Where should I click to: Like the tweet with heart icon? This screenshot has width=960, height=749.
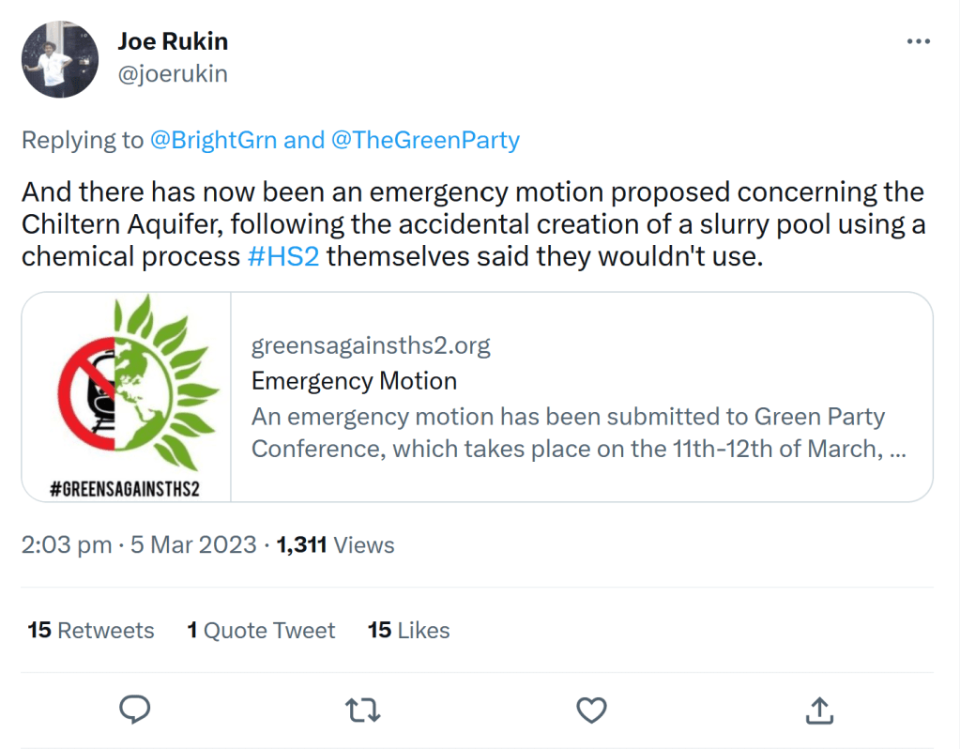pyautogui.click(x=591, y=710)
